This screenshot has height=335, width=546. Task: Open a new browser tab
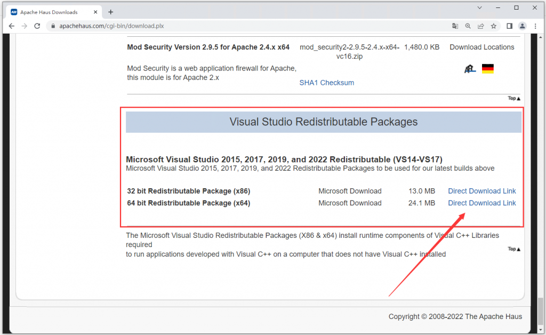(x=111, y=12)
